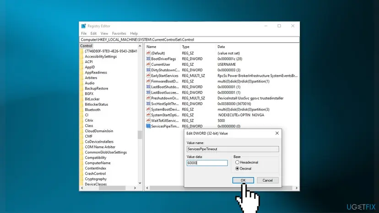The width and height of the screenshot is (379, 213).
Task: Click the CrashControl folder icon
Action: click(x=81, y=174)
